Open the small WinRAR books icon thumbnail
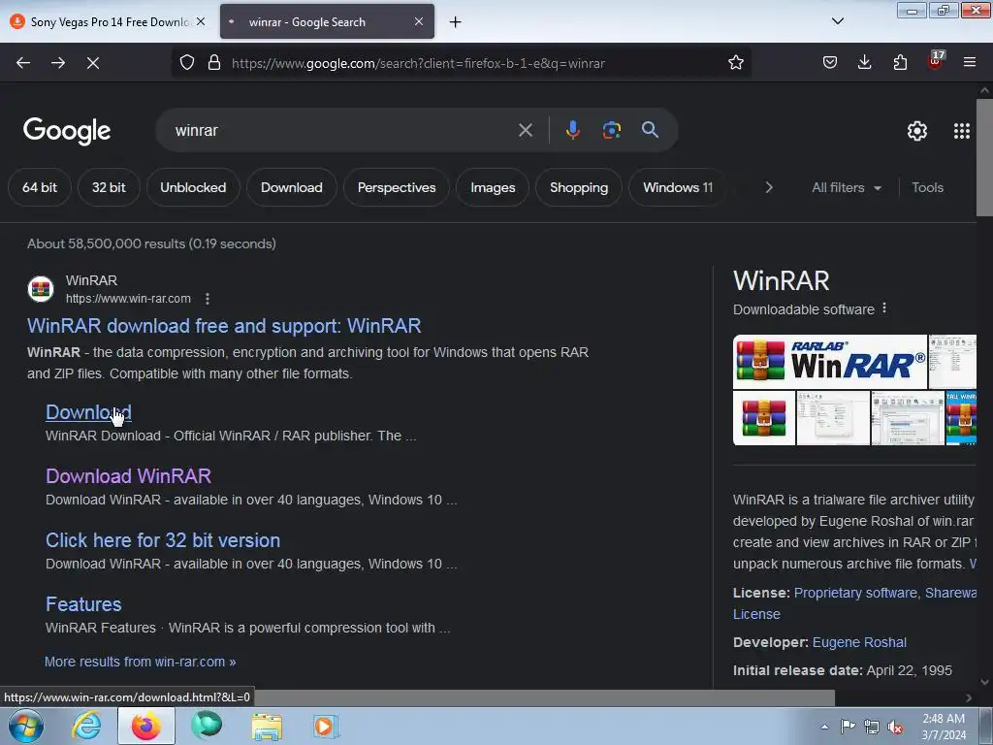 click(764, 418)
